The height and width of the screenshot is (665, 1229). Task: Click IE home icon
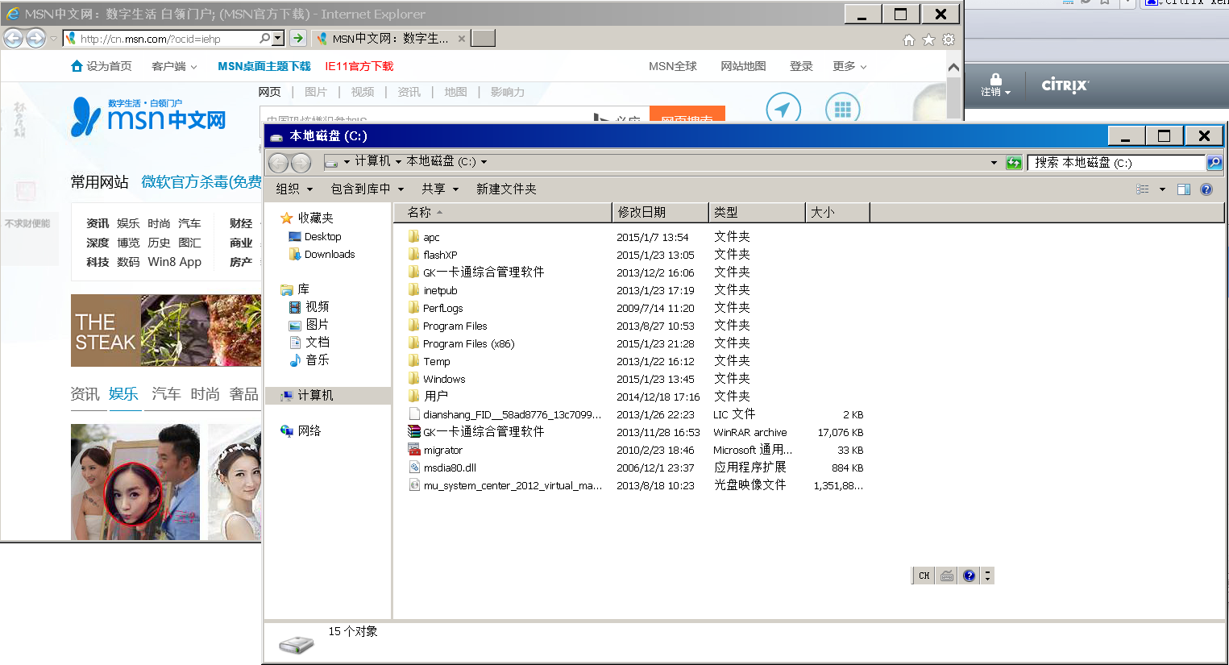909,39
